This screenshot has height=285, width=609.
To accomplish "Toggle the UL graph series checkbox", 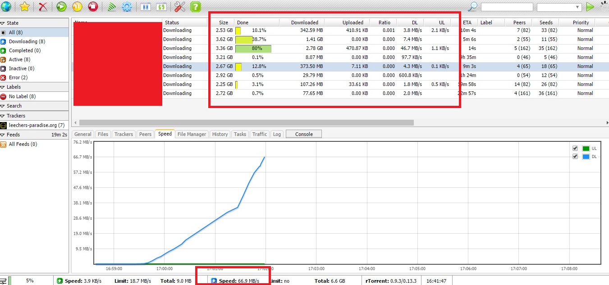I will click(x=575, y=149).
